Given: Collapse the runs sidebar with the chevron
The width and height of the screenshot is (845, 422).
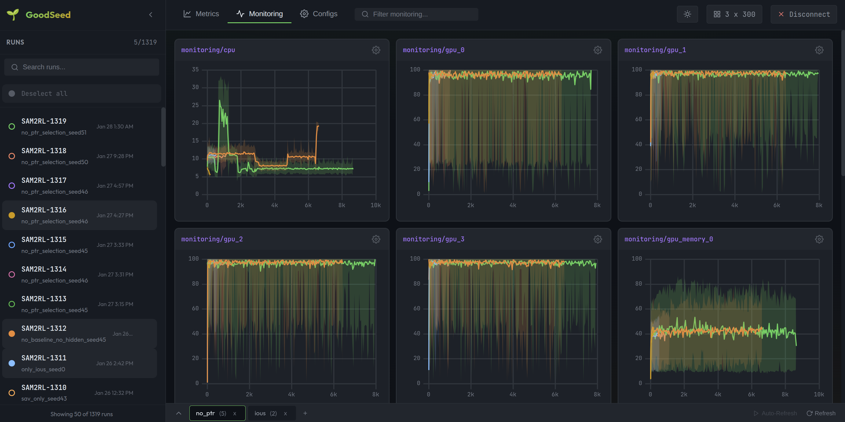Looking at the screenshot, I should [x=151, y=14].
